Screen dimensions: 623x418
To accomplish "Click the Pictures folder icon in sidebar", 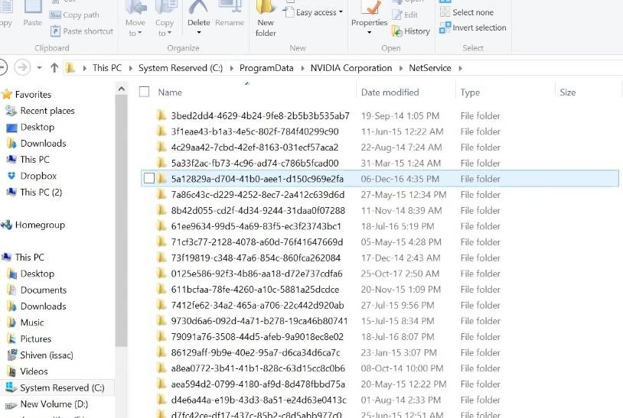I will (12, 339).
